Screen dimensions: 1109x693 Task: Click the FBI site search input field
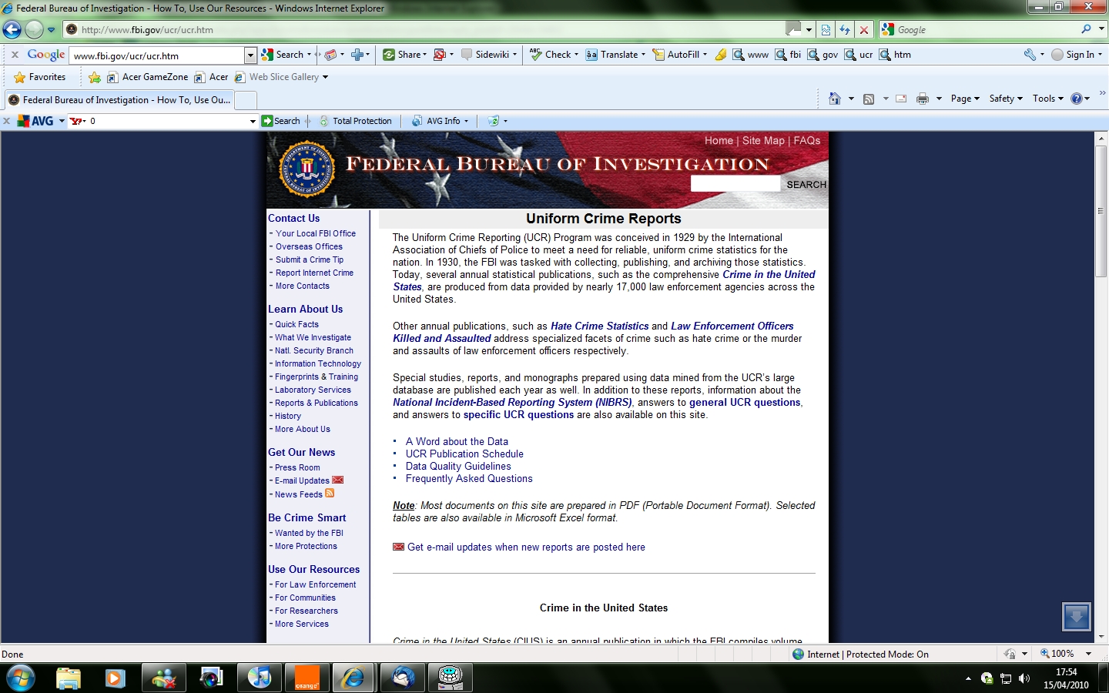click(x=735, y=184)
